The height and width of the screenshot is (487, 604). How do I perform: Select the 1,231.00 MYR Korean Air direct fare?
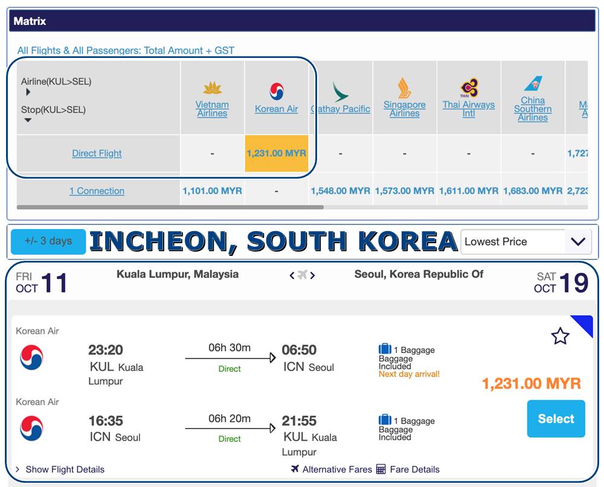277,153
